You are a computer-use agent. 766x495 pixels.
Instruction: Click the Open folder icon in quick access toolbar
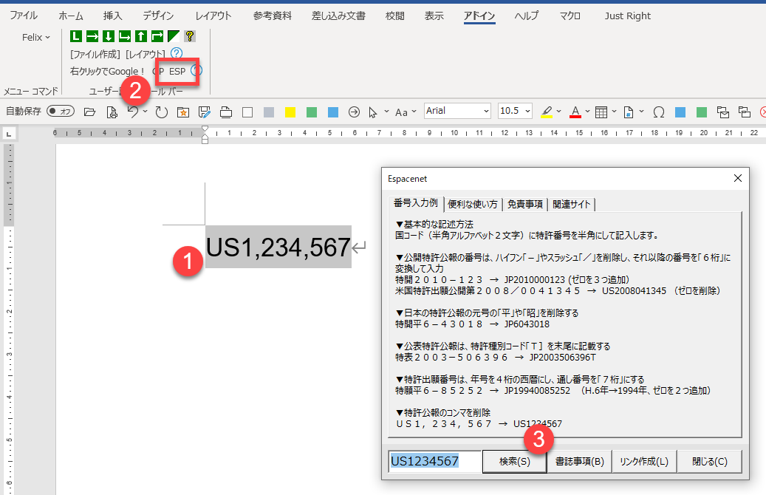tap(89, 112)
